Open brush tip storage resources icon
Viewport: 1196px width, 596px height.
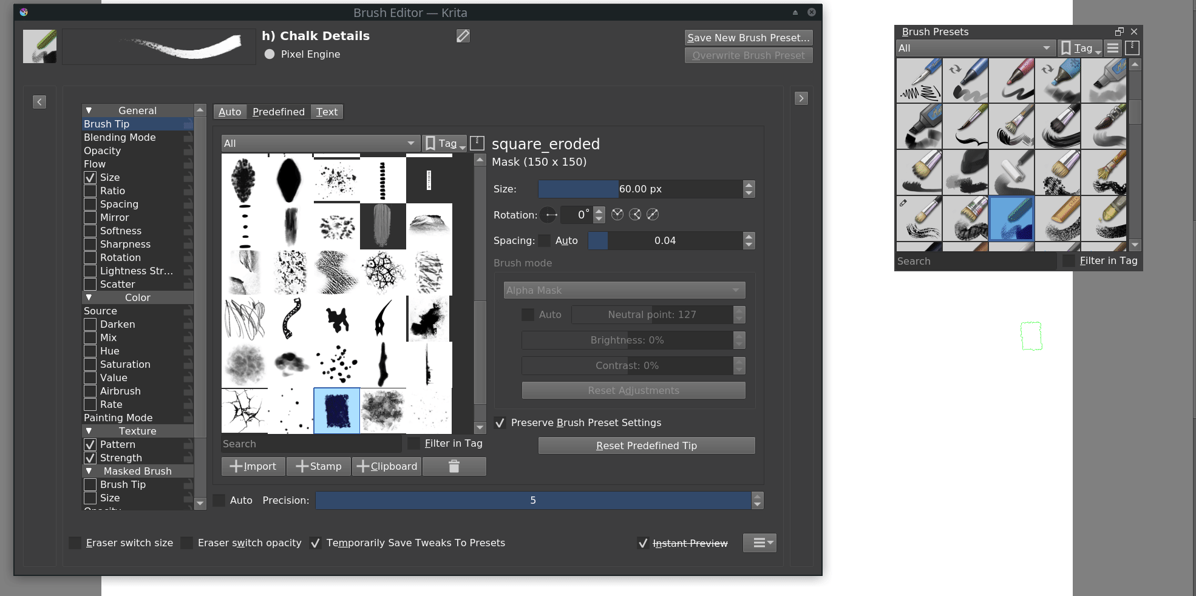477,143
